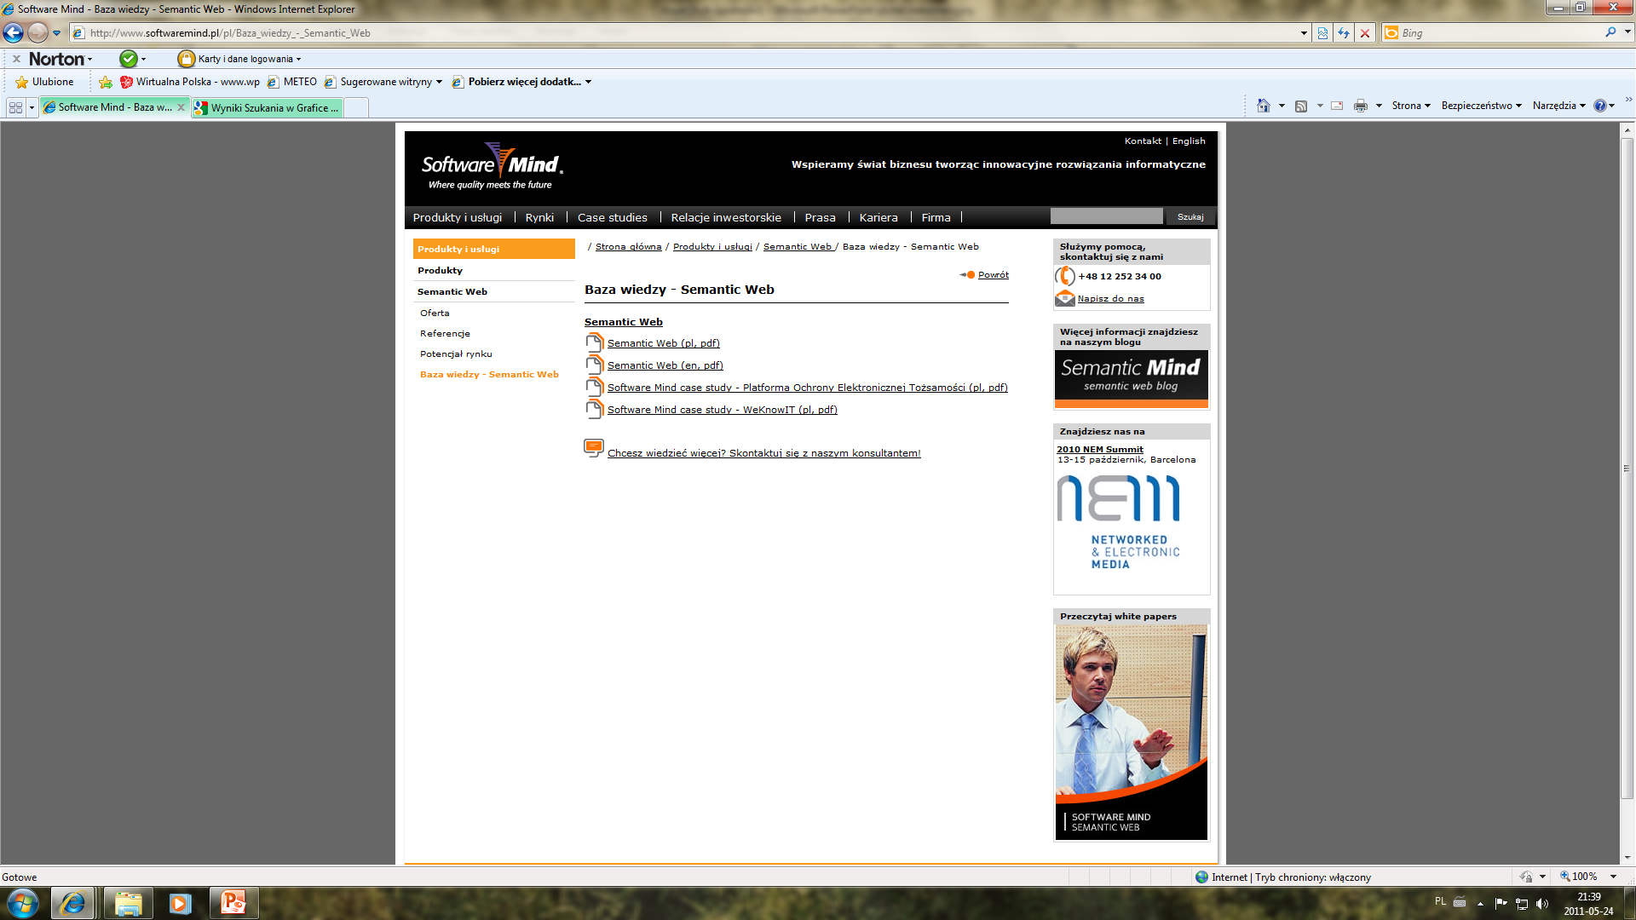The height and width of the screenshot is (920, 1636).
Task: Follow the Kontakt link in the header
Action: click(1143, 141)
